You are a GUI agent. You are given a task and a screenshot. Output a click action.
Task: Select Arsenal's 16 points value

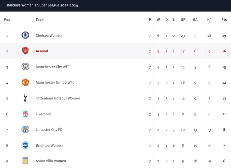pyautogui.click(x=224, y=51)
